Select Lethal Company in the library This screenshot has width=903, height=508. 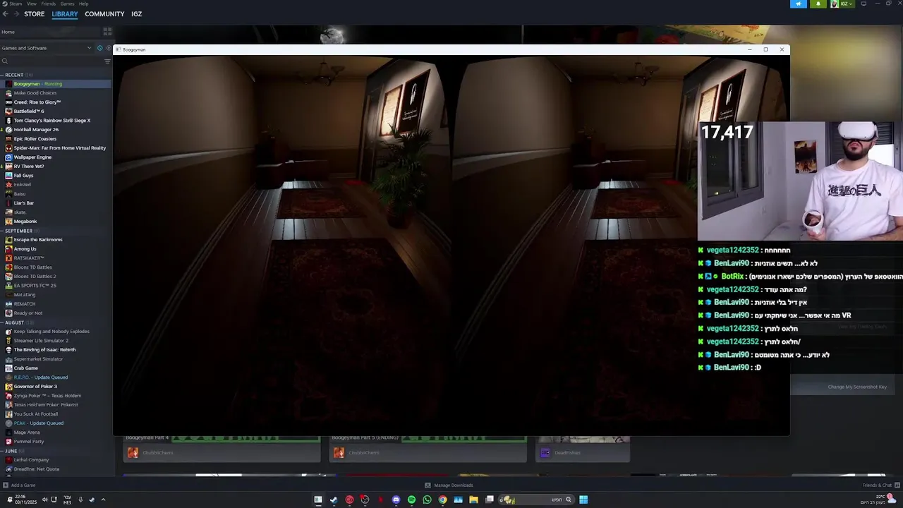point(56,460)
